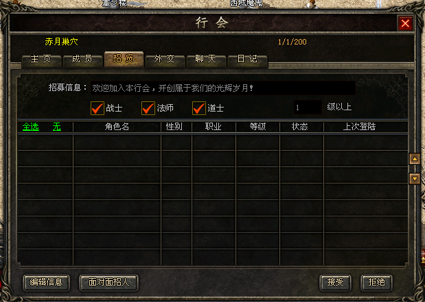Uncheck the 战士 warrior checkbox
This screenshot has width=425, height=302.
pyautogui.click(x=97, y=108)
